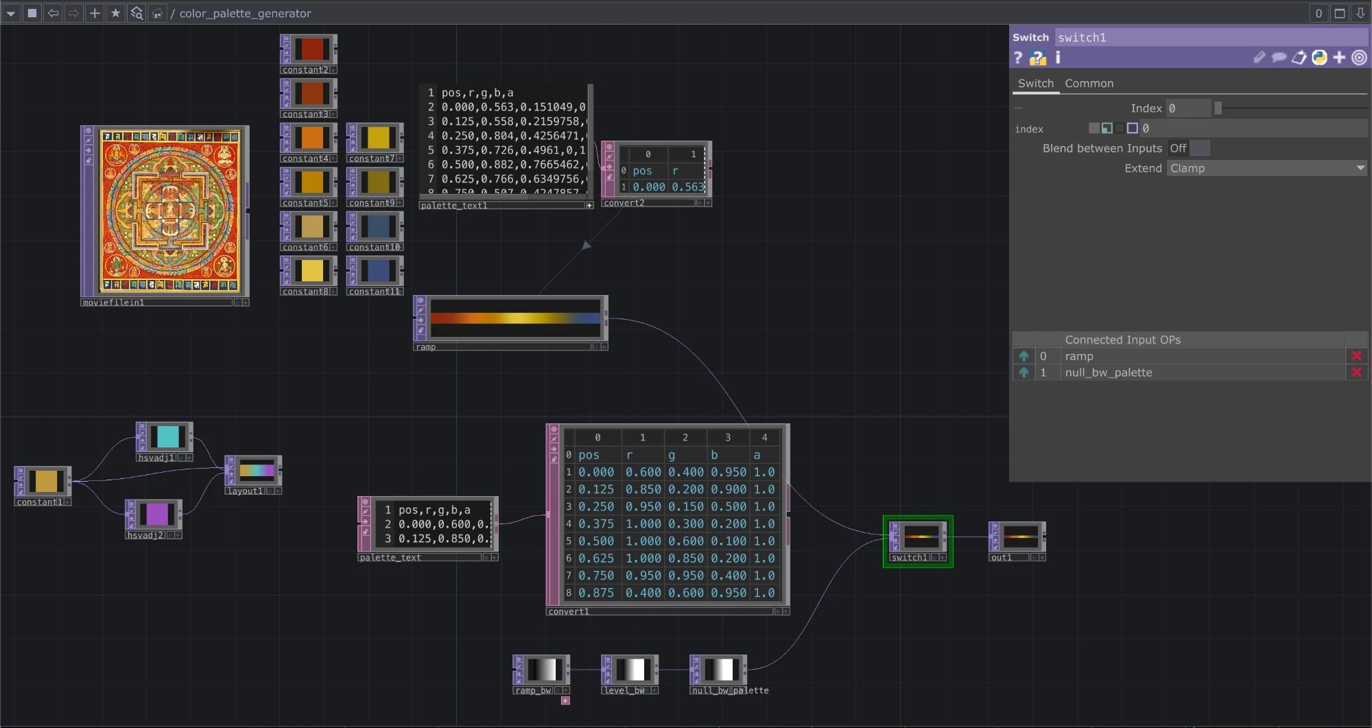The width and height of the screenshot is (1372, 728).
Task: Move ramp input up with arrow button
Action: [1024, 356]
